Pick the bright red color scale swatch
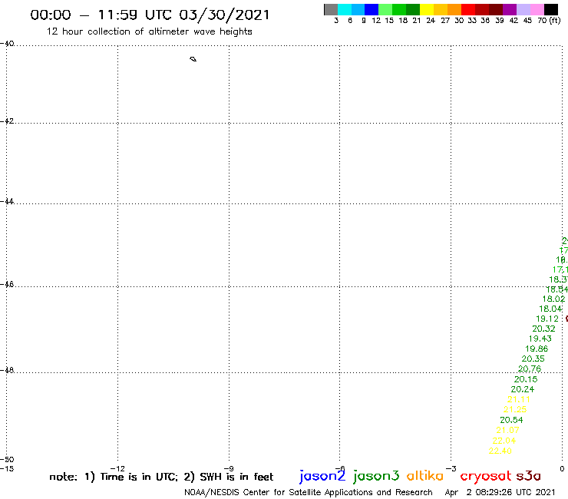 click(x=468, y=9)
